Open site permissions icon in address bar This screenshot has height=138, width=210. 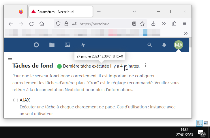[74, 24]
